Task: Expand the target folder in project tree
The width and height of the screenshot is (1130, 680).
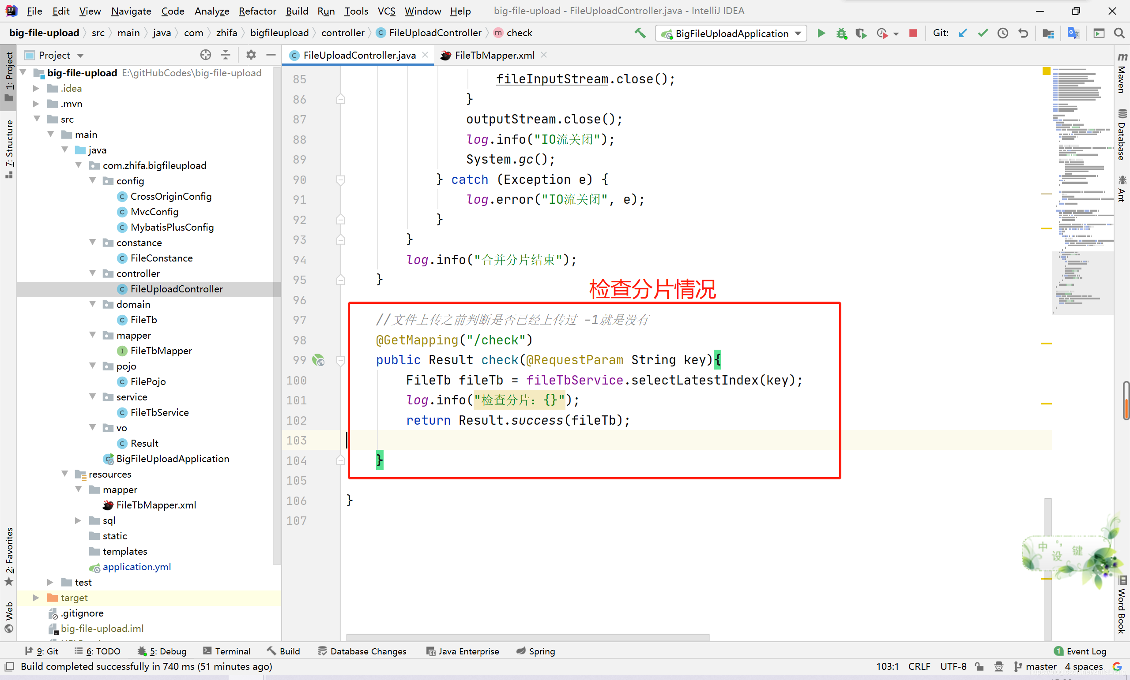Action: pyautogui.click(x=36, y=598)
